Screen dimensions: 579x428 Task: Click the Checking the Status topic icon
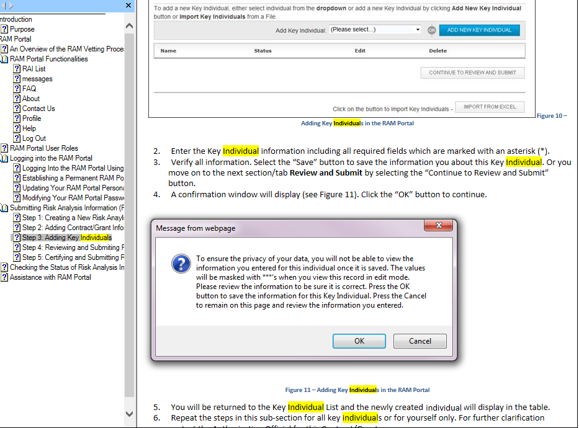tap(4, 267)
